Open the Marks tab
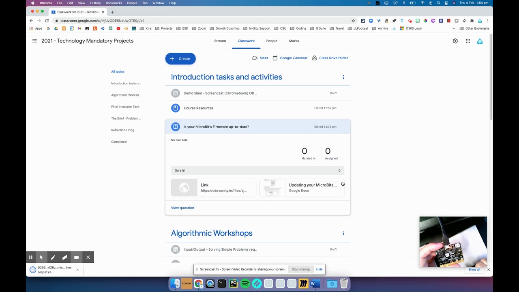Image resolution: width=519 pixels, height=292 pixels. point(294,41)
